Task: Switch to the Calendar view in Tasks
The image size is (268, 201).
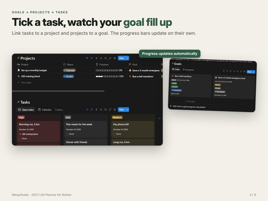Action: (x=45, y=110)
